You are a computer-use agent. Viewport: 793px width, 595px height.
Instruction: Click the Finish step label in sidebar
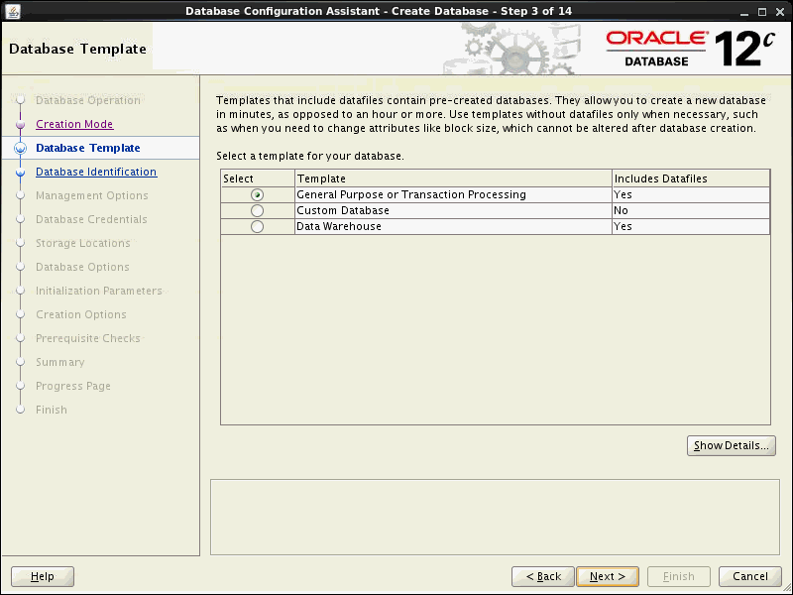tap(52, 410)
